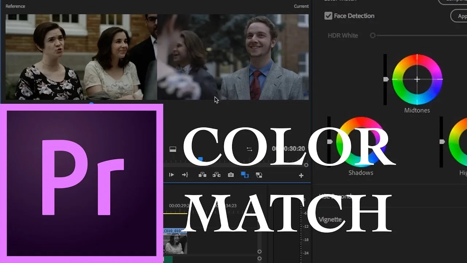Click the blue playhead marker on ruler
Screen dimensions: 467x263
point(200,159)
